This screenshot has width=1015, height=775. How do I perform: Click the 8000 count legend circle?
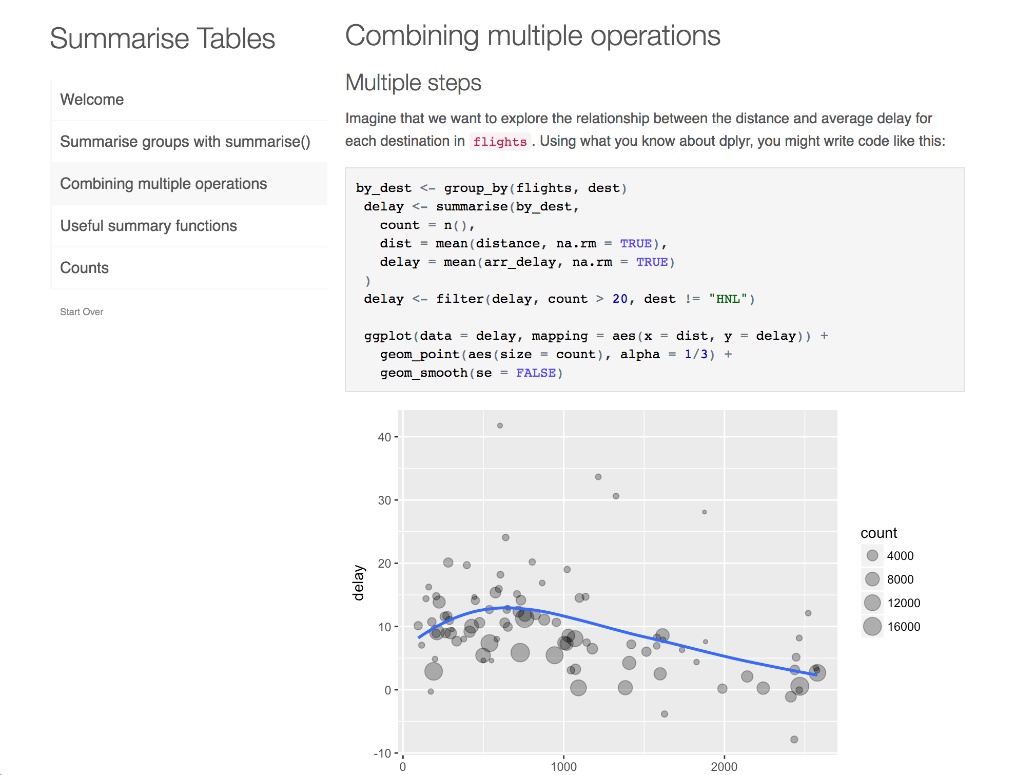[872, 579]
